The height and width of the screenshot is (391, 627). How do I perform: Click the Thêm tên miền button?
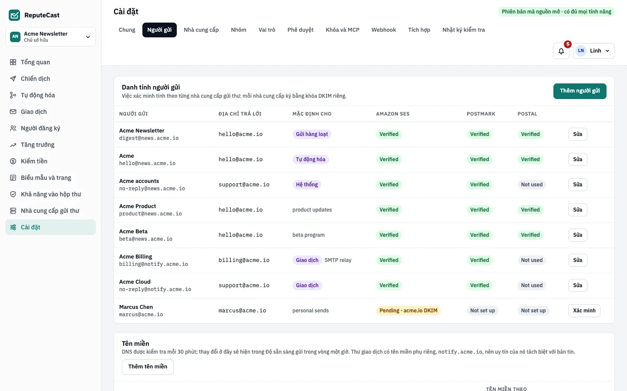click(148, 367)
